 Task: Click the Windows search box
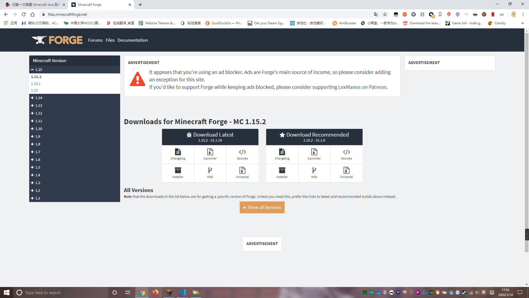tap(61, 292)
